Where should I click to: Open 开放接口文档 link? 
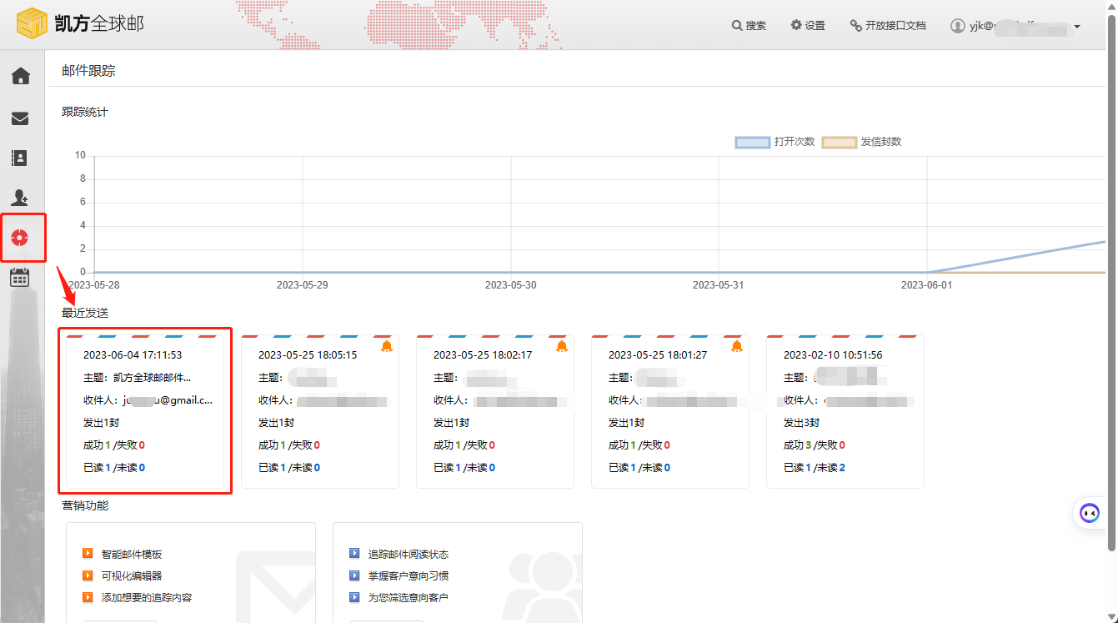(x=888, y=26)
